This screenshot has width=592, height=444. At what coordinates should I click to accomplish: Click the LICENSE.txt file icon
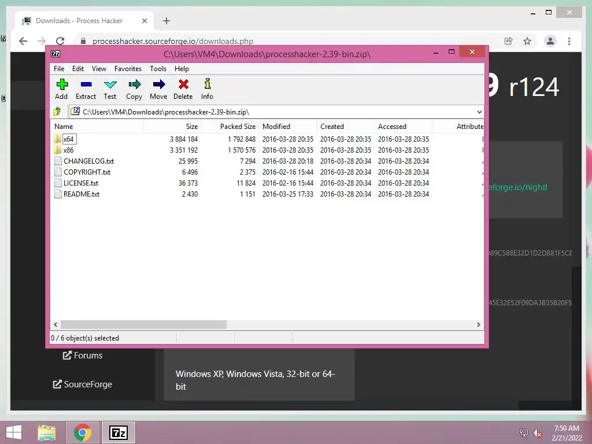(58, 183)
